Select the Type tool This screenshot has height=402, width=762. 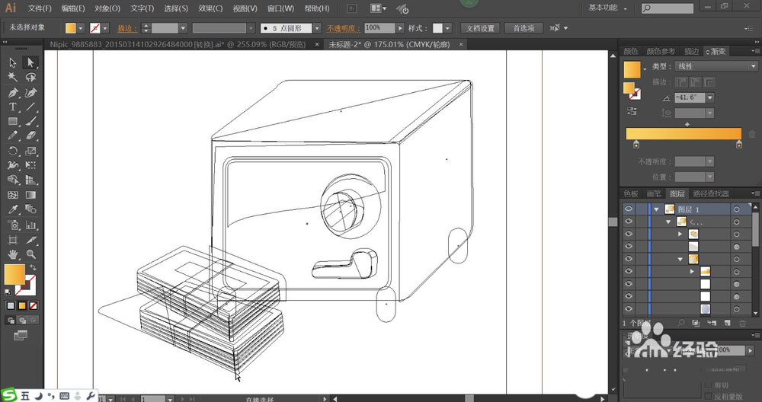click(13, 107)
